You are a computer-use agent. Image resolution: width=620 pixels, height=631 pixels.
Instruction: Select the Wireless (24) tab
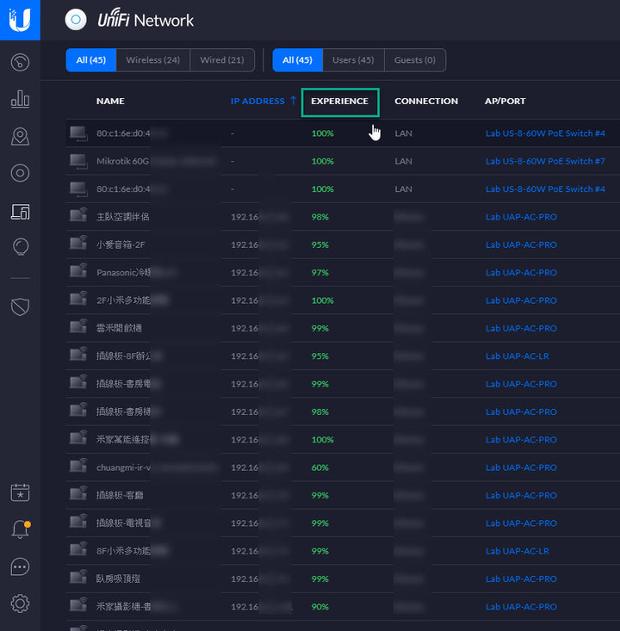[x=153, y=60]
